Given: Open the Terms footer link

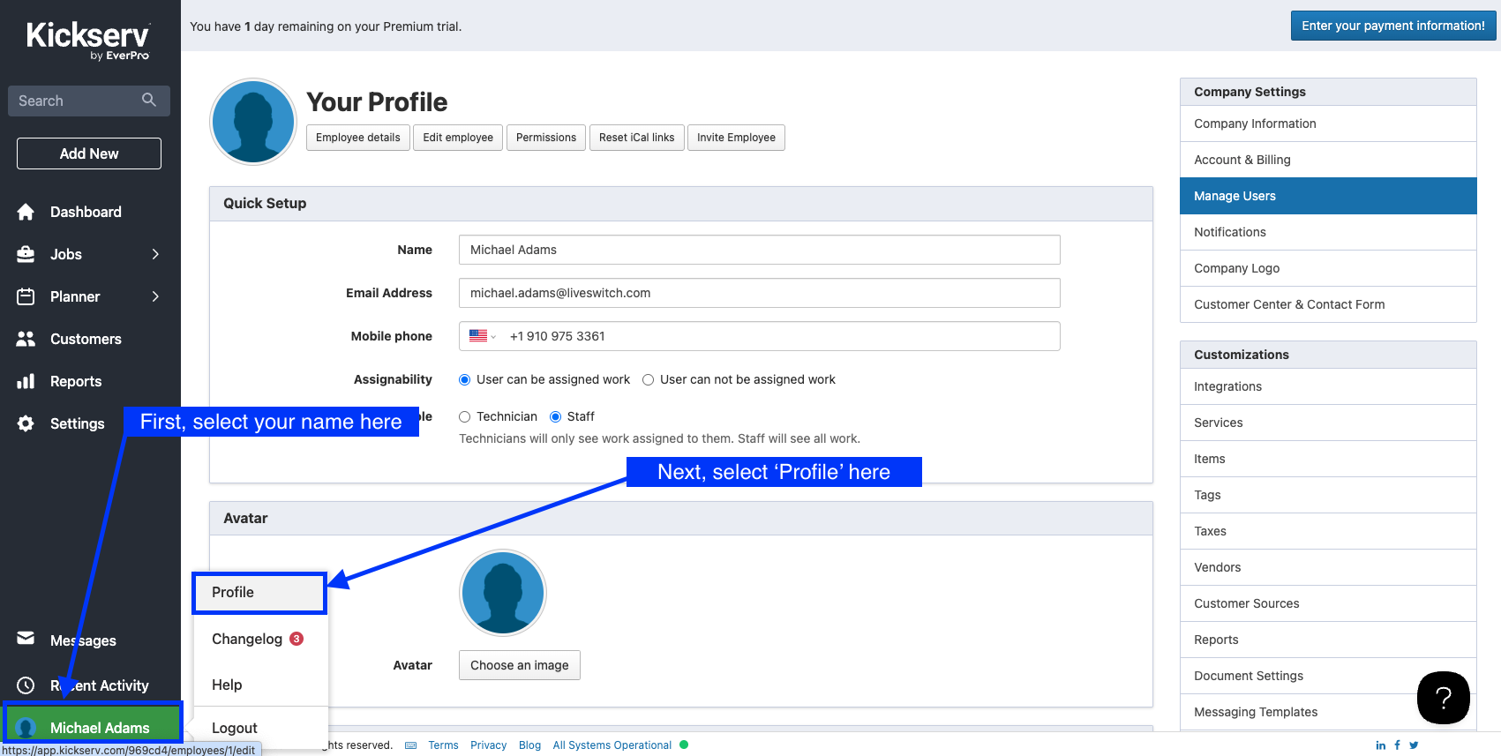Looking at the screenshot, I should [x=443, y=745].
